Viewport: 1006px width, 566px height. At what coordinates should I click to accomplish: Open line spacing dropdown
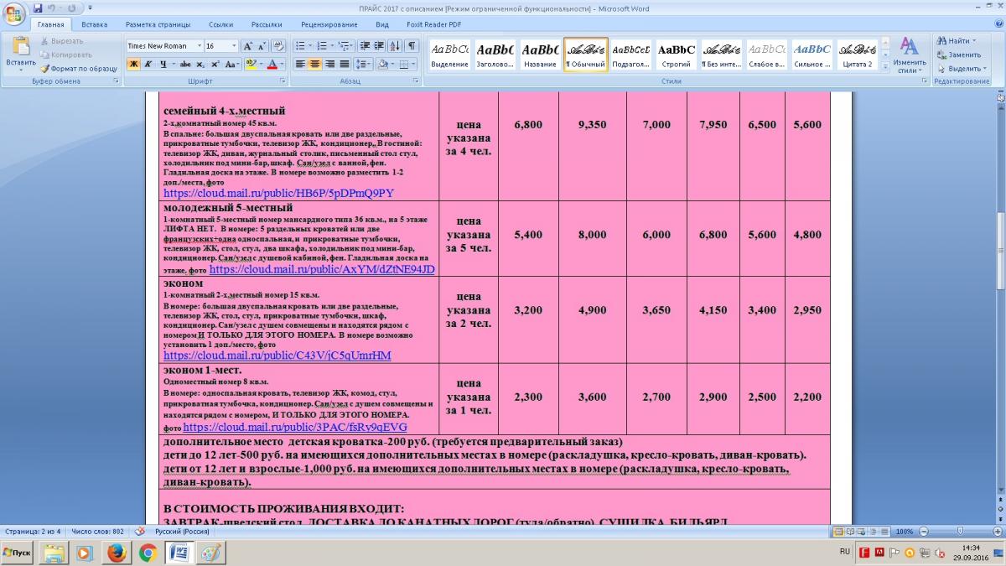tap(363, 64)
